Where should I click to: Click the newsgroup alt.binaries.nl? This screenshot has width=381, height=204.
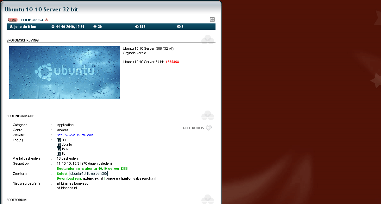point(67,188)
